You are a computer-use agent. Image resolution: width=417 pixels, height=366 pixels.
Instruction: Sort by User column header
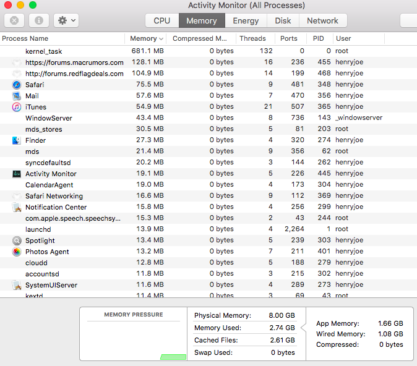[x=358, y=38]
